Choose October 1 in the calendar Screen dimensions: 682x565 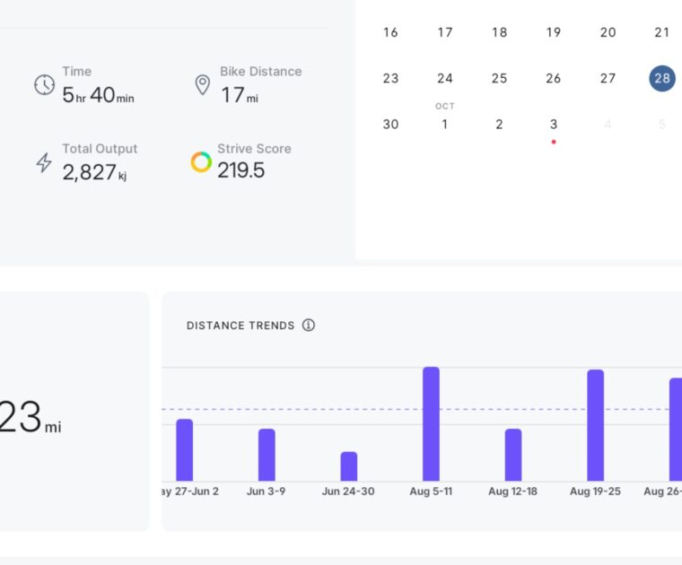coord(445,125)
